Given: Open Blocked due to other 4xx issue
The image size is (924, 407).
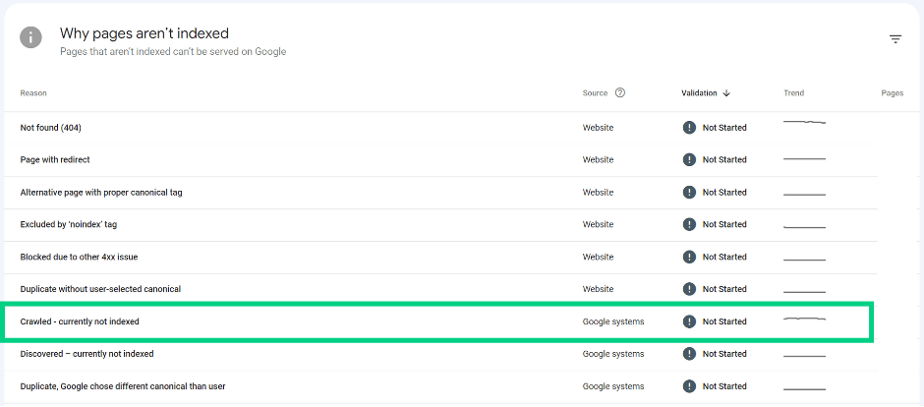Looking at the screenshot, I should pos(440,258).
